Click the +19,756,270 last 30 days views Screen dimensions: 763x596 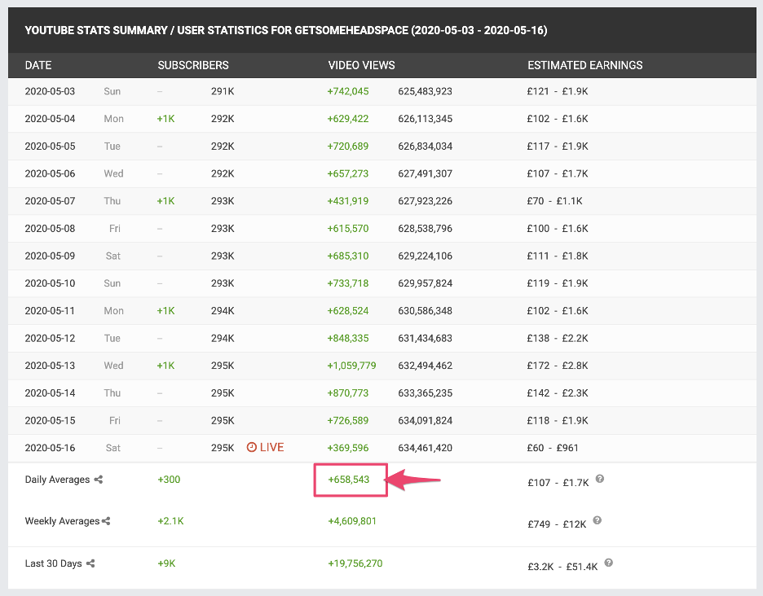355,563
